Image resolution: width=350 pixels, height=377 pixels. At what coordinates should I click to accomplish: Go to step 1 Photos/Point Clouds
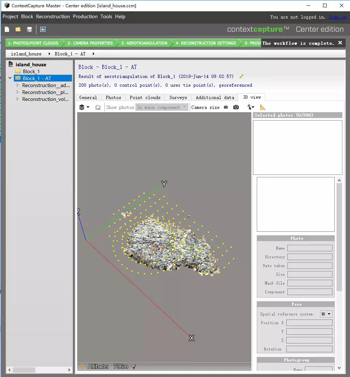click(33, 43)
